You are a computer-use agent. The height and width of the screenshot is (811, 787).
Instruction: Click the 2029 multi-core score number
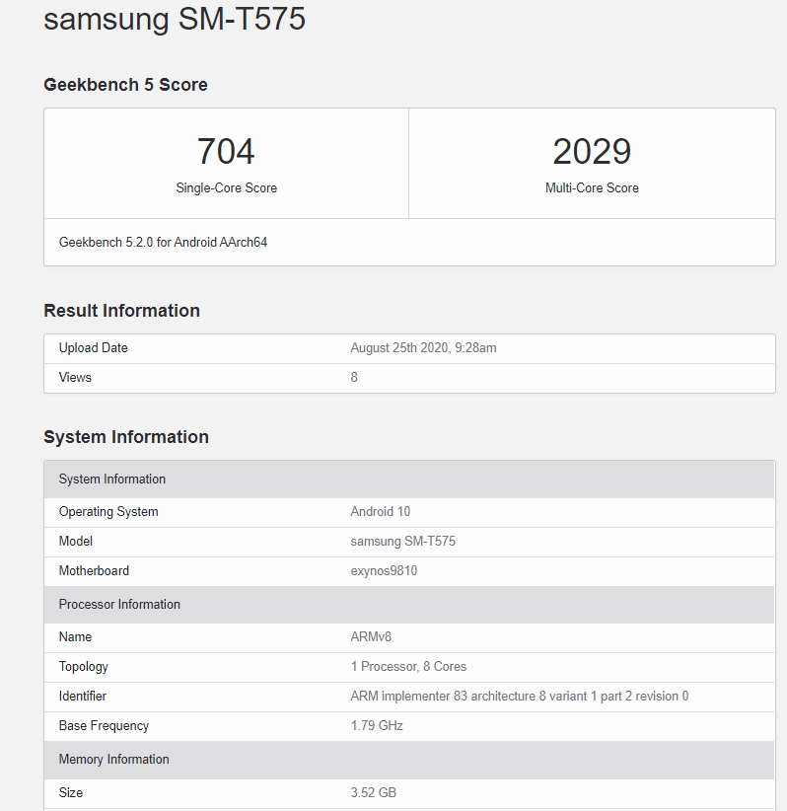point(592,152)
